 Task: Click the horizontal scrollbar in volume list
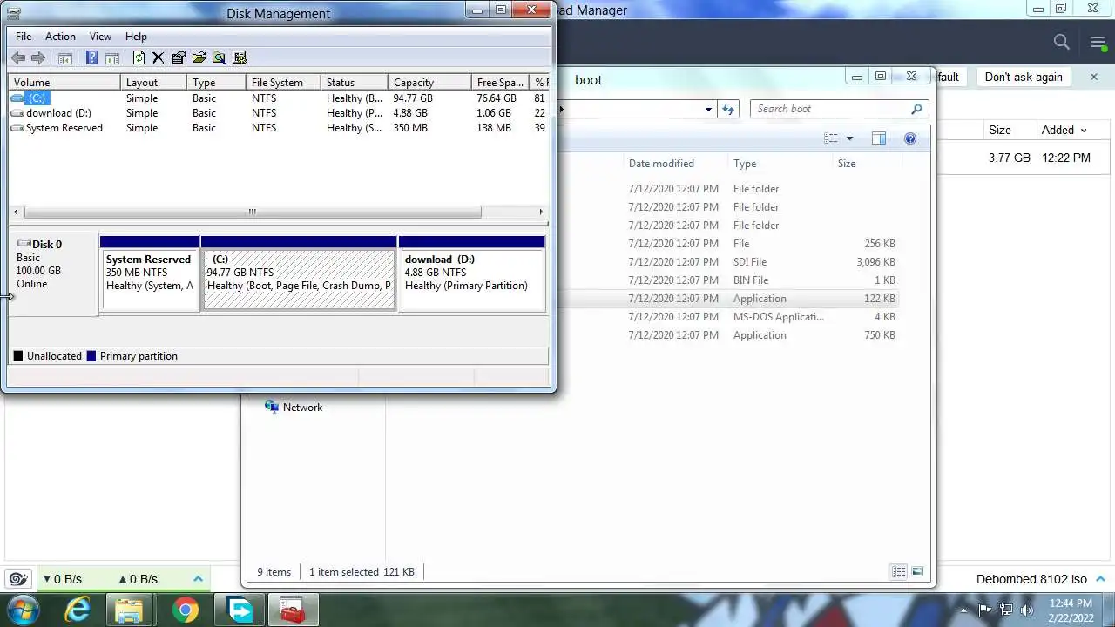tap(253, 212)
